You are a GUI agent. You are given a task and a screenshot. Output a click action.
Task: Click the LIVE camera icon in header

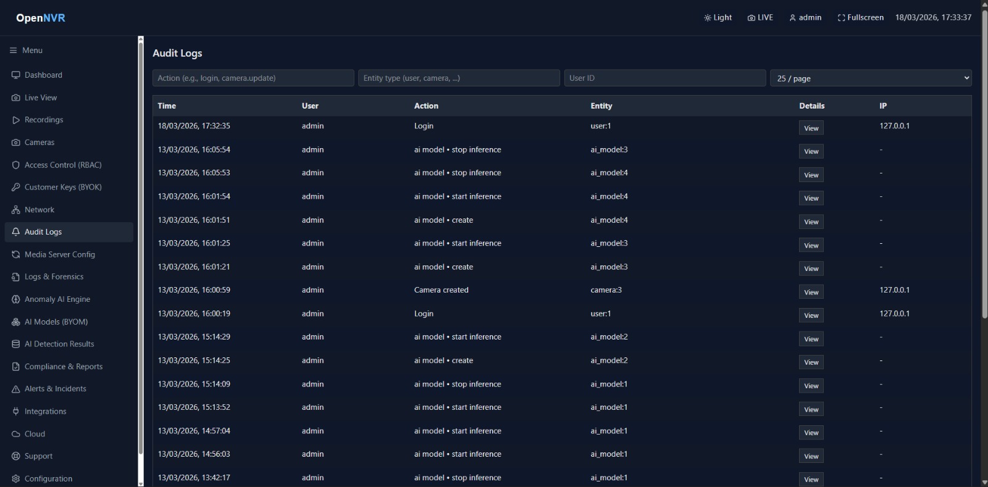(x=751, y=18)
